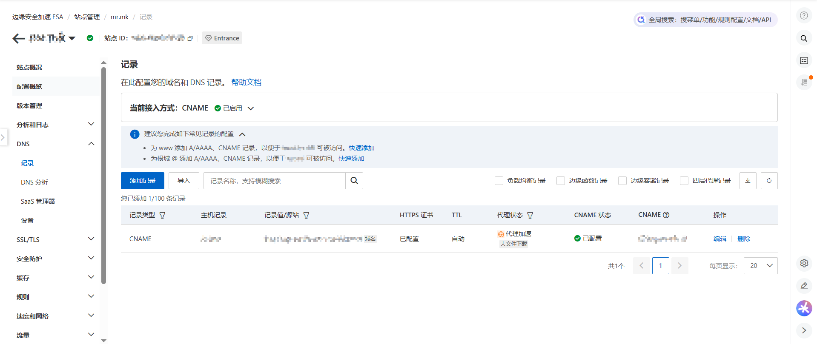Toggle the left panel collapse handle
The height and width of the screenshot is (344, 817).
[3, 137]
